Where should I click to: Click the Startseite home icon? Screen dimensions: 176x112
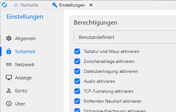[16, 5]
